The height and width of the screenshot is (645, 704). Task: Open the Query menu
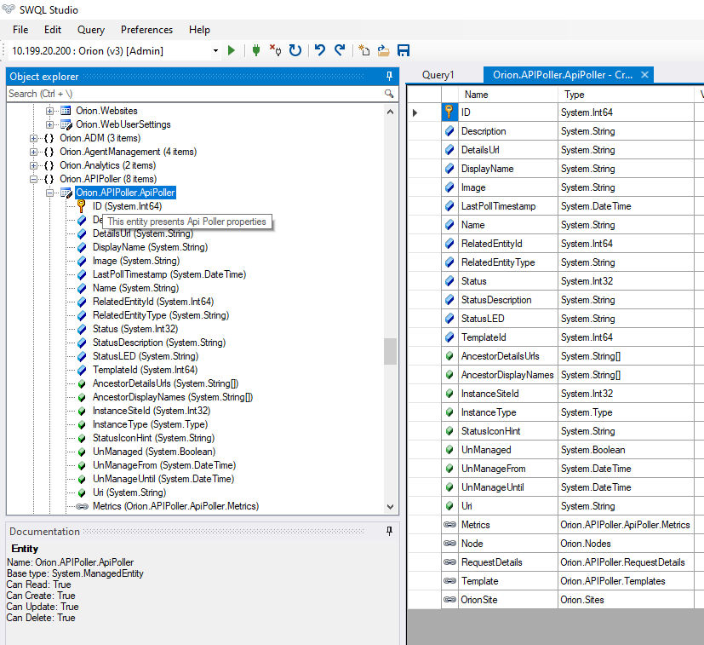(x=91, y=30)
